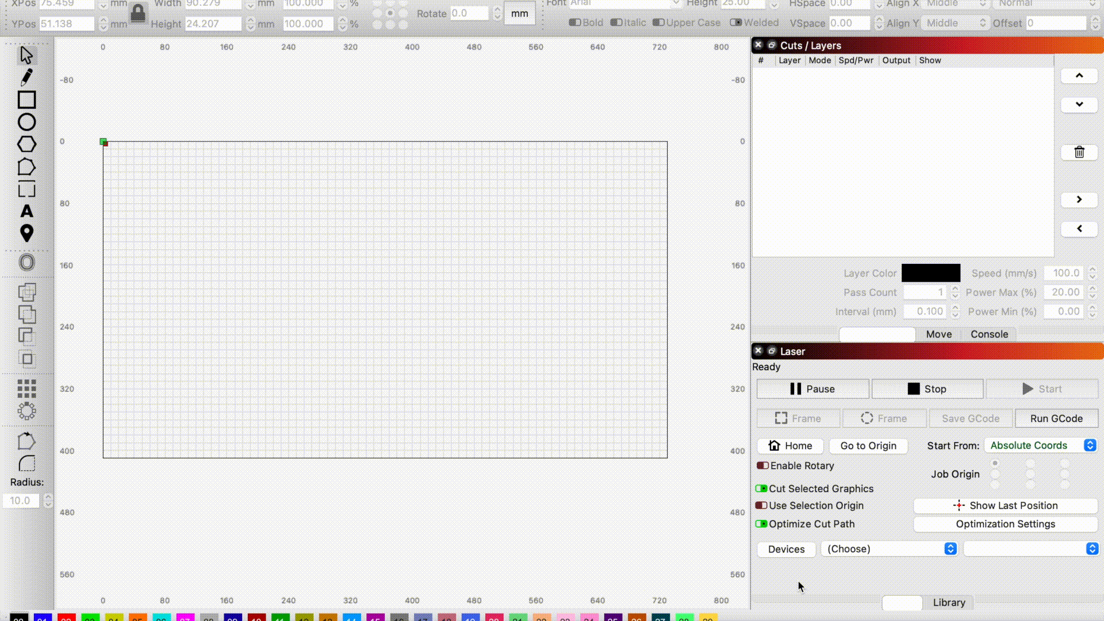The width and height of the screenshot is (1104, 621).
Task: Switch to the Library tab
Action: pyautogui.click(x=949, y=603)
